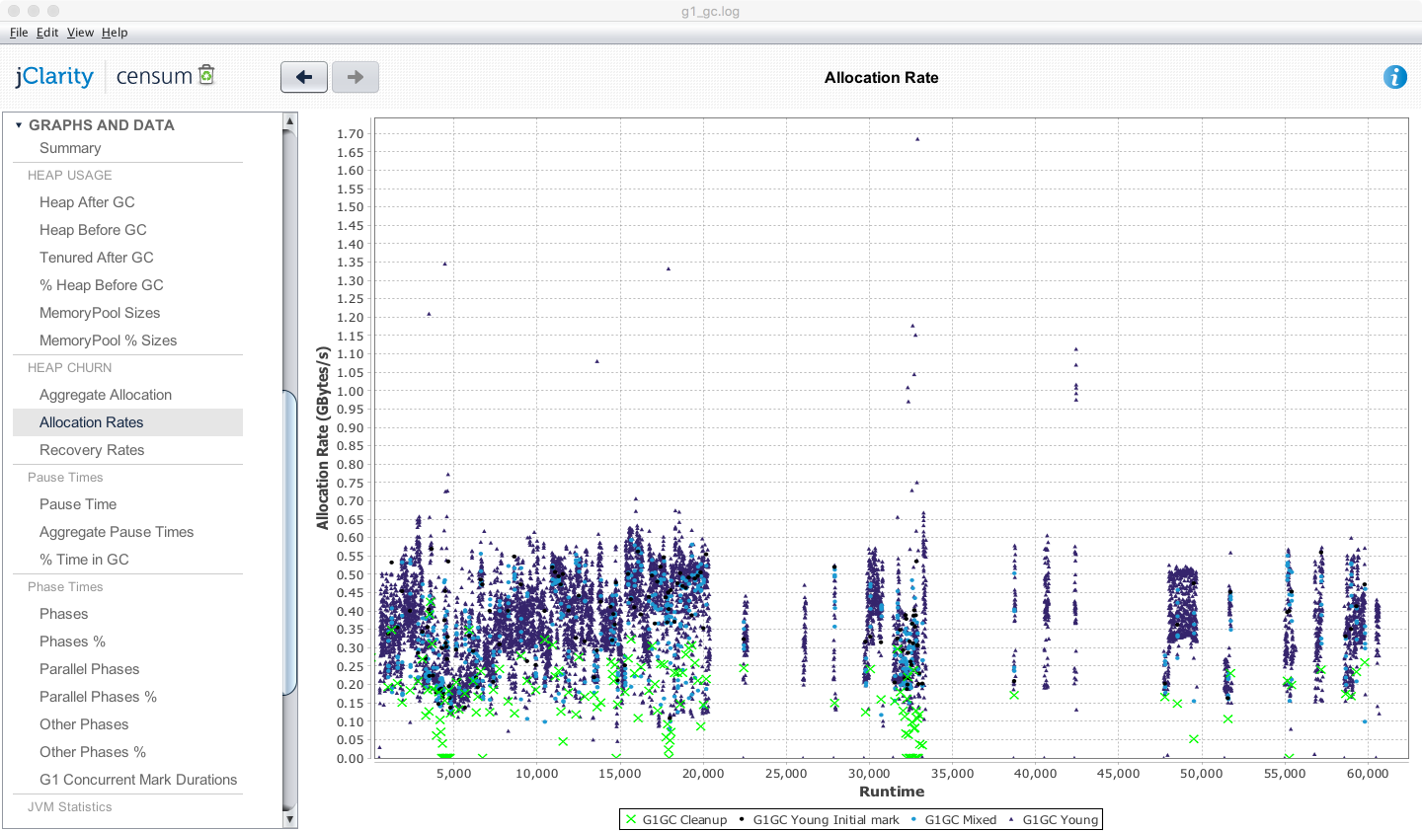Open the File menu
Image resolution: width=1422 pixels, height=831 pixels.
click(19, 33)
